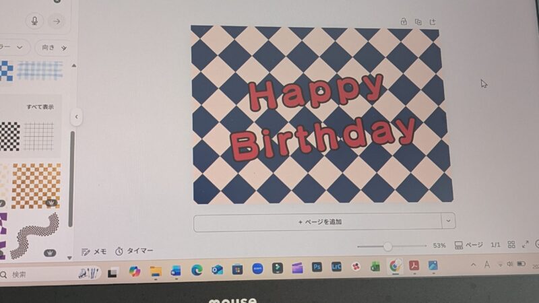Image resolution: width=539 pixels, height=303 pixels.
Task: Expand the dropdown beside ページを追加
Action: point(448,221)
